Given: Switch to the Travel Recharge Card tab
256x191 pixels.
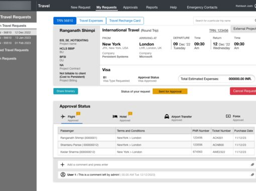Looking at the screenshot, I should tap(125, 20).
